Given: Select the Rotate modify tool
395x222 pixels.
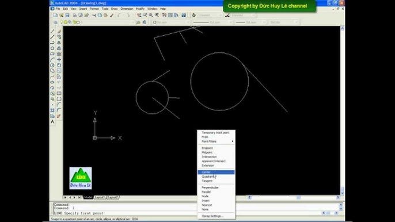Looking at the screenshot, I should tap(59, 65).
